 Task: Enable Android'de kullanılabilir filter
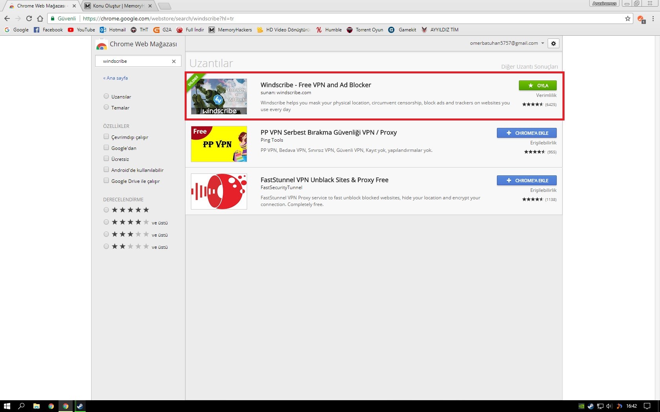(x=106, y=170)
